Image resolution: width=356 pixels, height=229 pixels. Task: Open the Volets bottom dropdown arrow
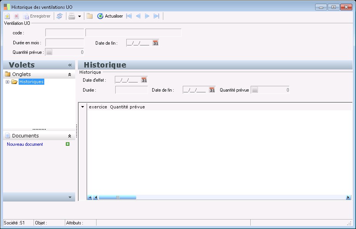(70, 197)
